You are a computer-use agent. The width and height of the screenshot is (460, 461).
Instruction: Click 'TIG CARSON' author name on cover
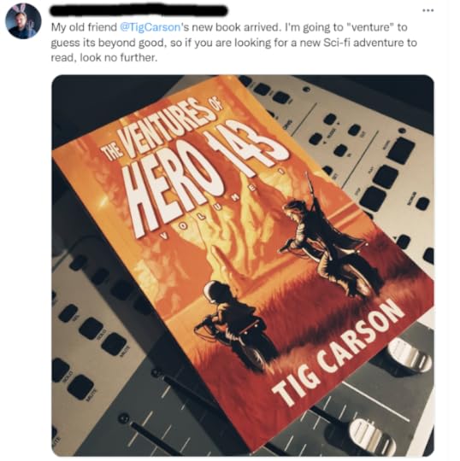click(x=338, y=353)
